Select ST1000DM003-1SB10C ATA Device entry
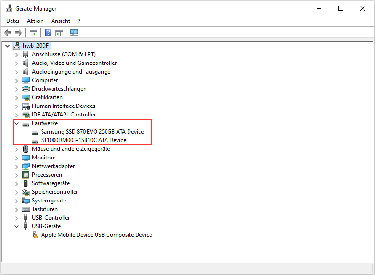The height and width of the screenshot is (275, 375). coord(83,140)
